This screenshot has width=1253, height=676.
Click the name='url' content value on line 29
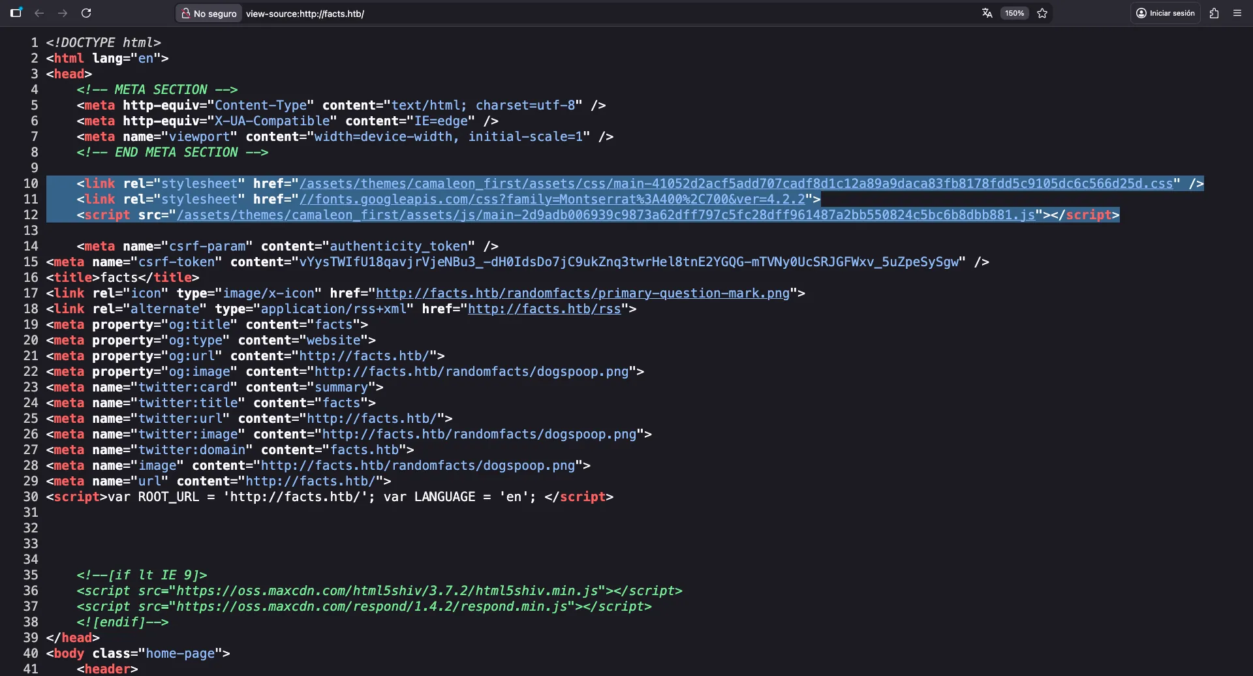pyautogui.click(x=311, y=481)
